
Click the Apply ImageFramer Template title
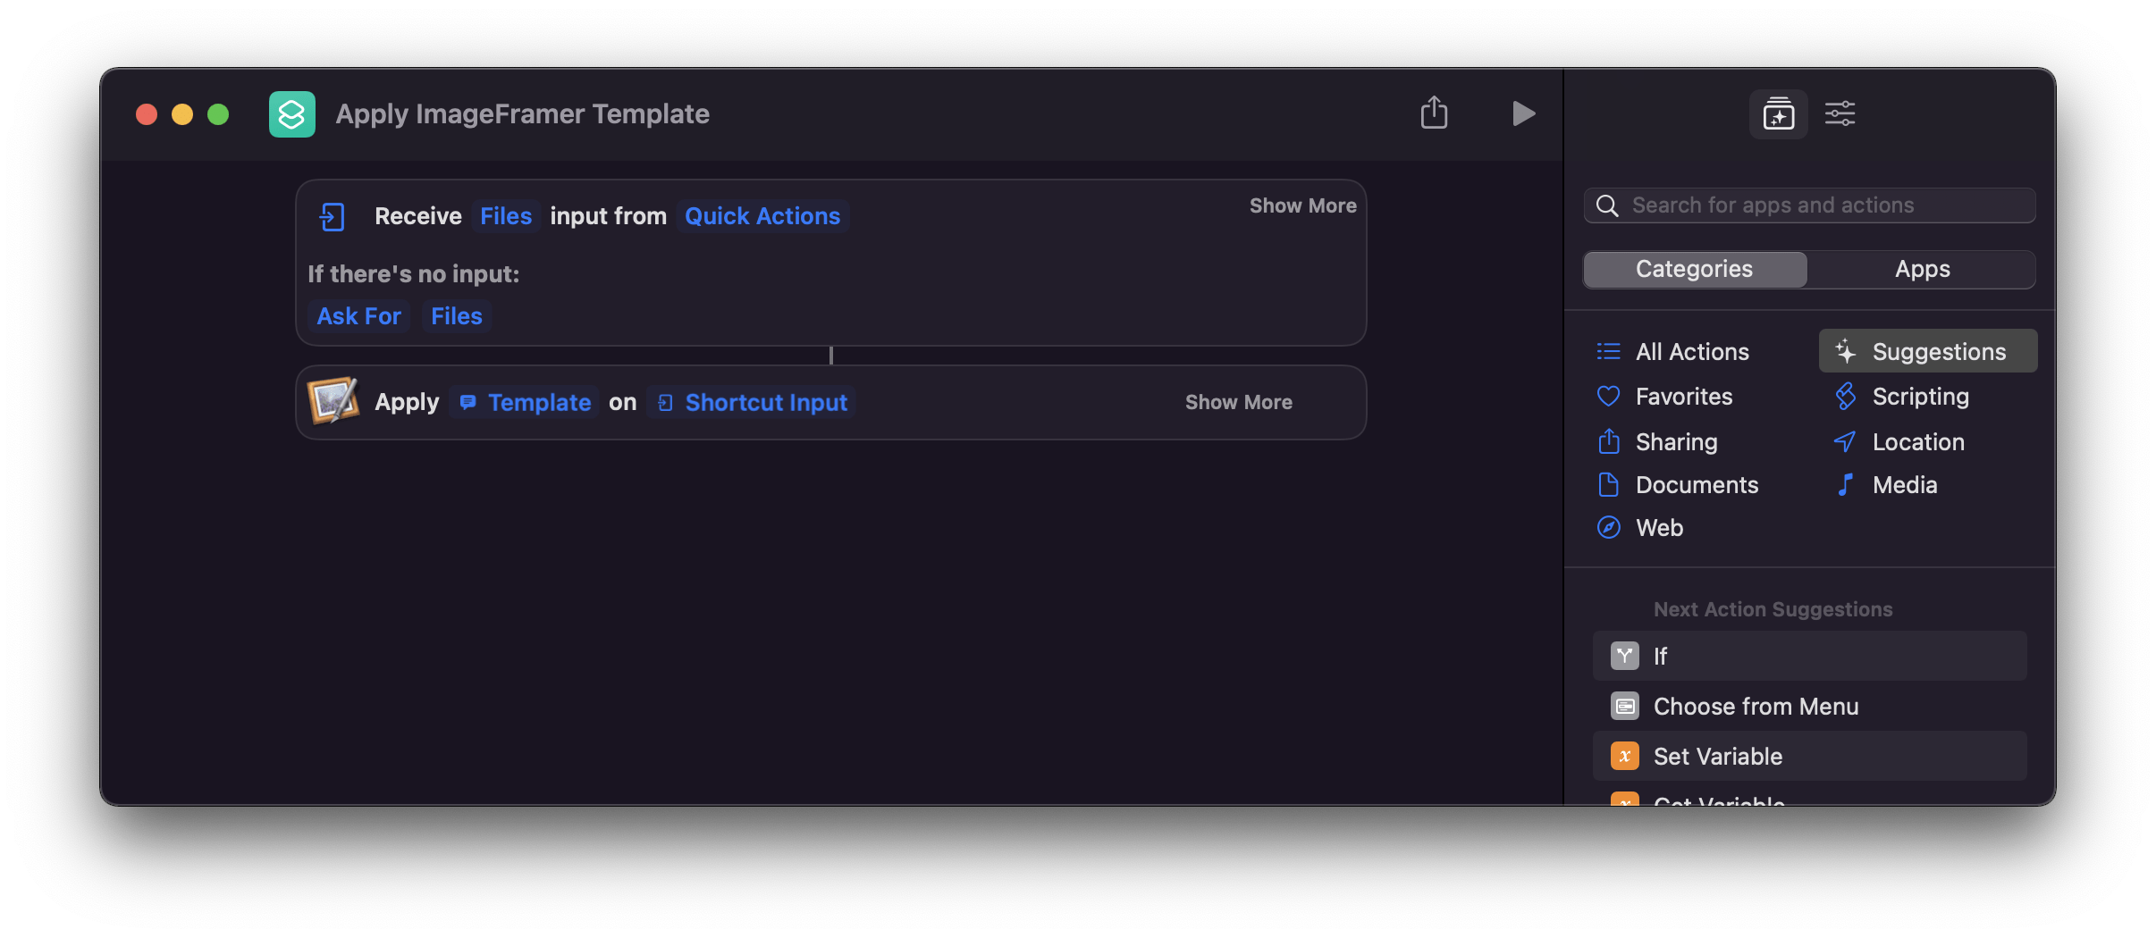(x=522, y=114)
